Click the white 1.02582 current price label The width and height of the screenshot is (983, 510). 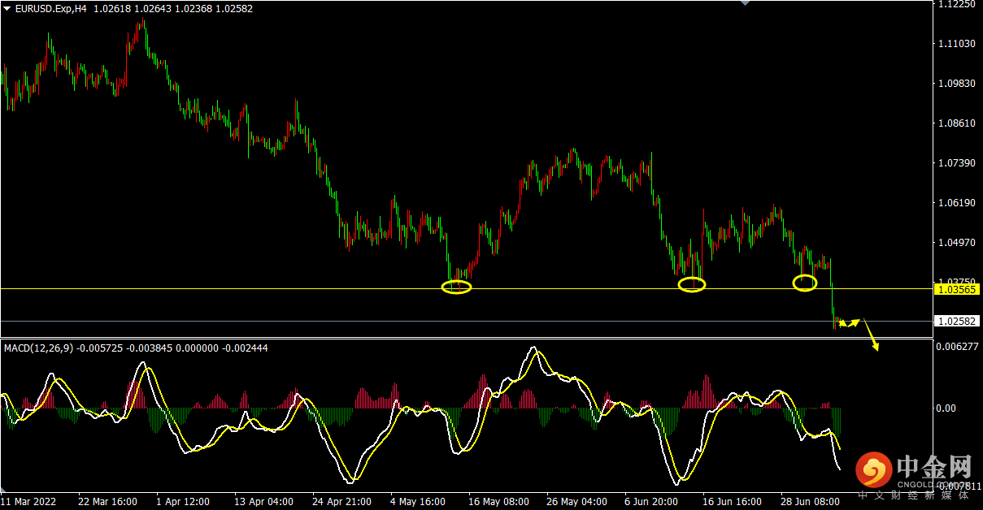click(956, 322)
